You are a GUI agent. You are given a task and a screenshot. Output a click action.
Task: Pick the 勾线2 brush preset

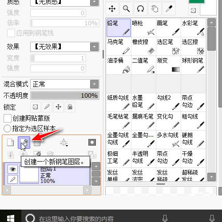tap(168, 103)
